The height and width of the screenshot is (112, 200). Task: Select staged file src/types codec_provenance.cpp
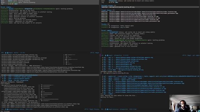(131, 21)
